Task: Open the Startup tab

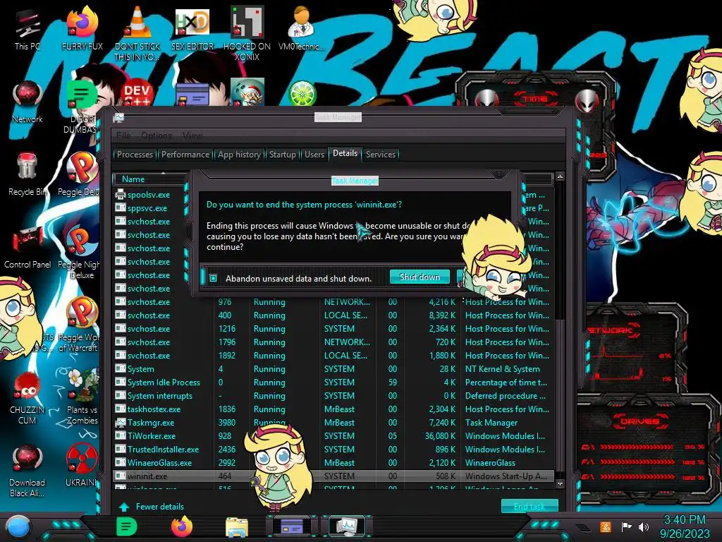Action: point(282,155)
